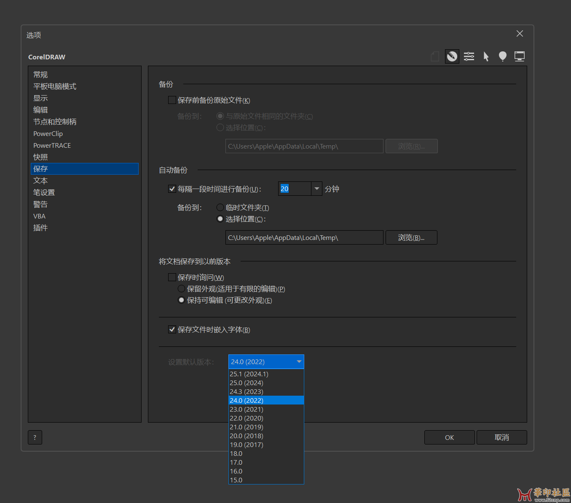Choose 18.0 from version list

(266, 454)
